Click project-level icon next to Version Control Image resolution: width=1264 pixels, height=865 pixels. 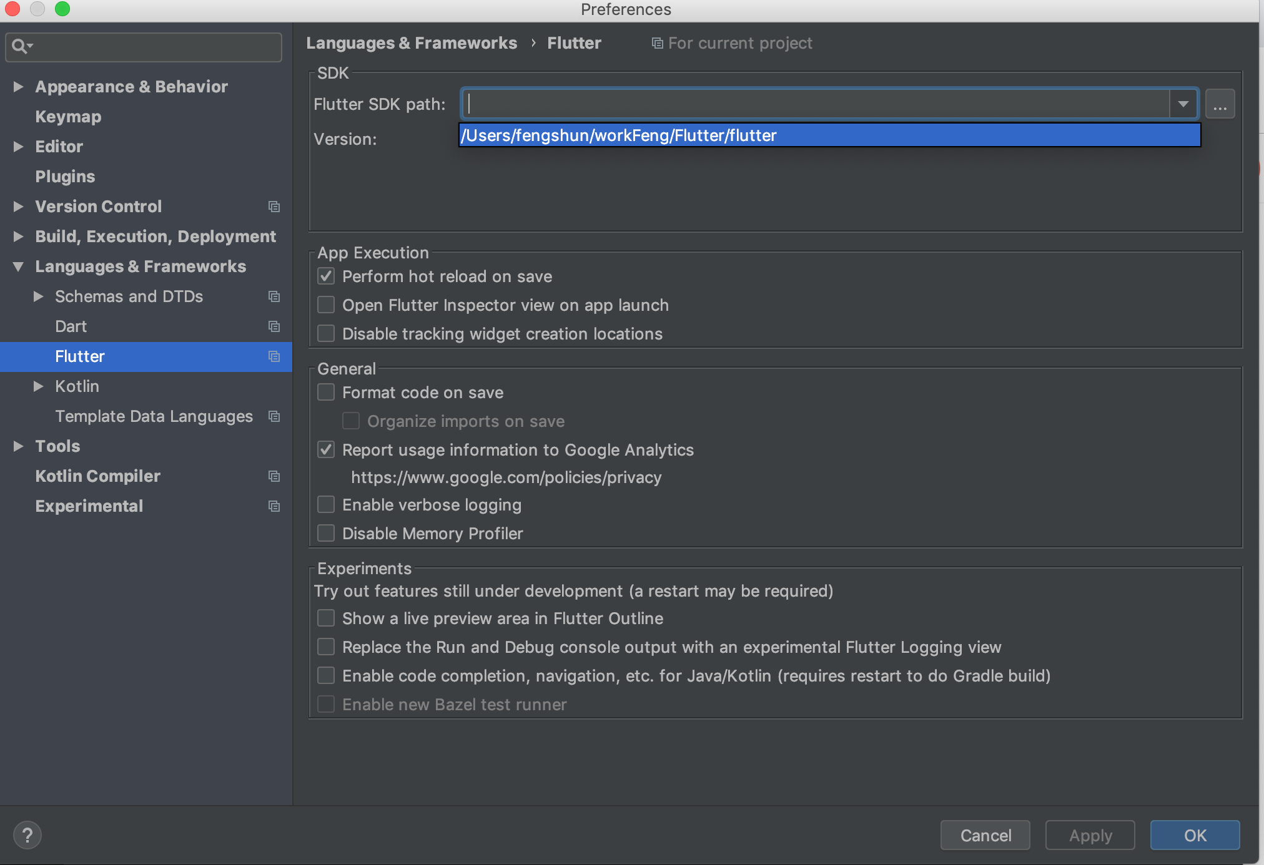click(274, 207)
